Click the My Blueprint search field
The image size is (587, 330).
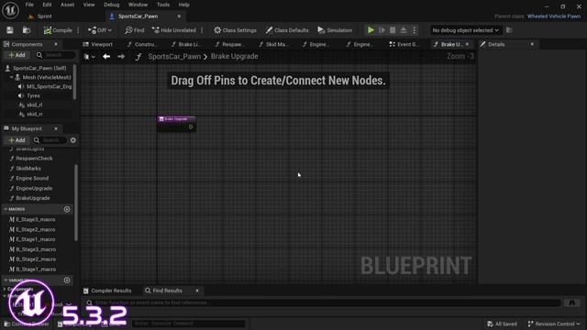coord(50,140)
